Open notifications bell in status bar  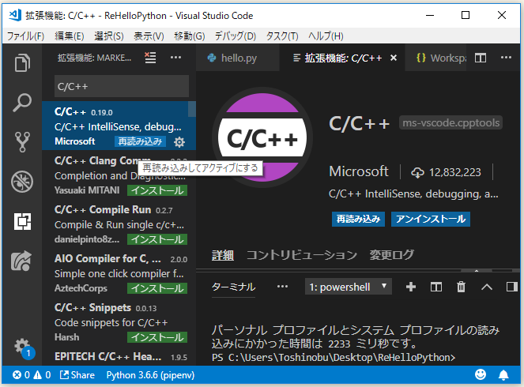[x=503, y=375]
